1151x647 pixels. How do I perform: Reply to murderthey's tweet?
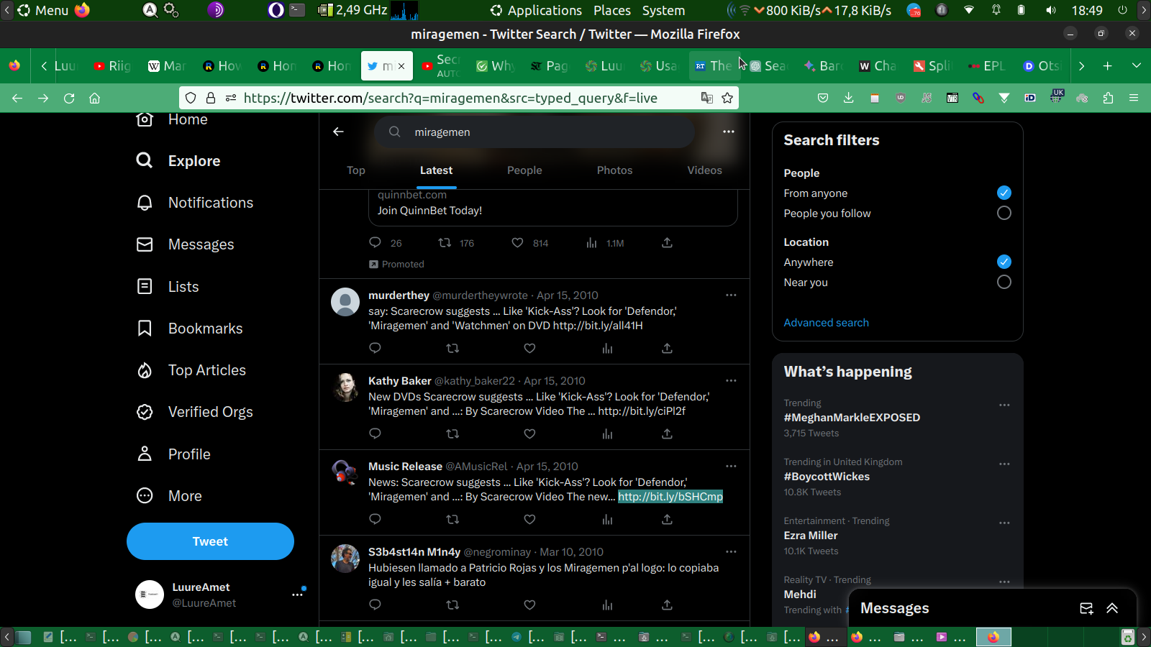(375, 348)
